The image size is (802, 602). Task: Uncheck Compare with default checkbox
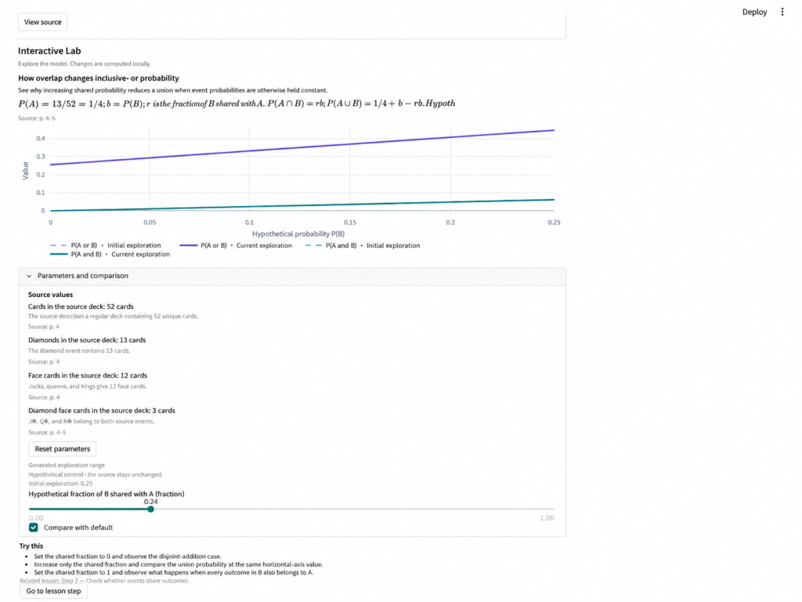pyautogui.click(x=34, y=528)
